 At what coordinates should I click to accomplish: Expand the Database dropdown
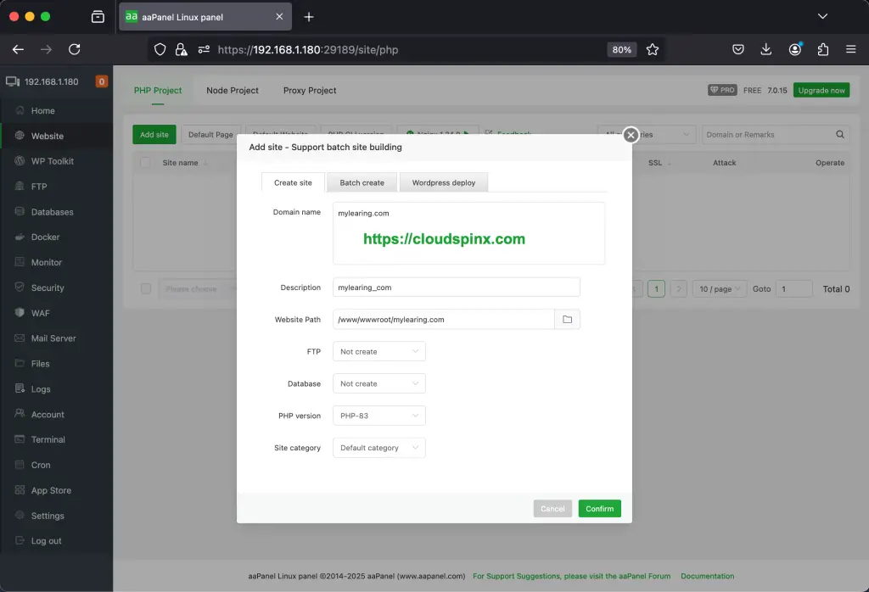coord(379,384)
